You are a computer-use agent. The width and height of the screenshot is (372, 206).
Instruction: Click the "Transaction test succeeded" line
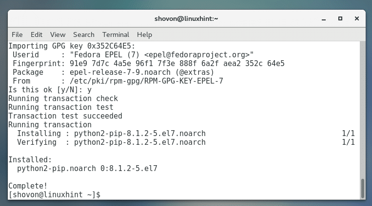65,116
